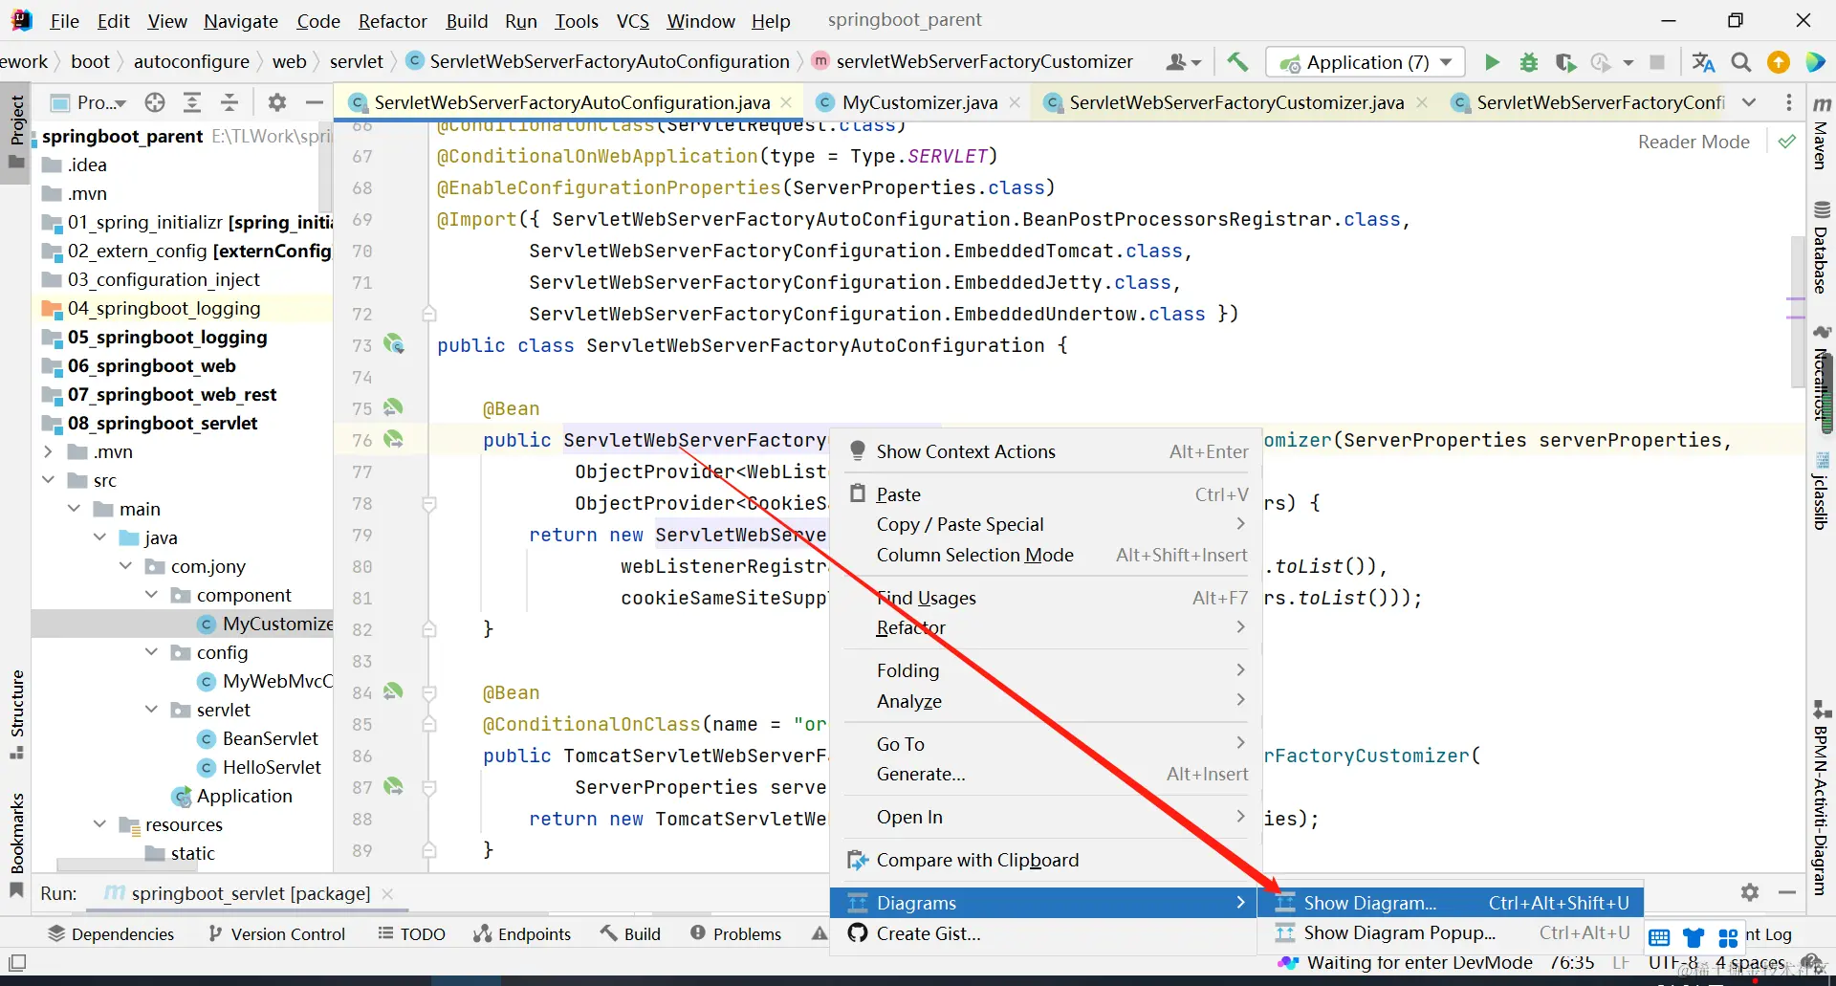The width and height of the screenshot is (1836, 986).
Task: Open editor tabs more-options menu
Action: [1788, 102]
